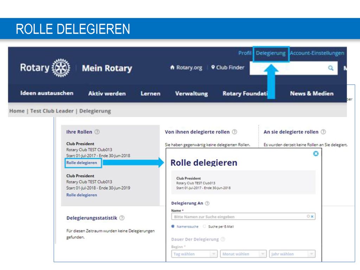Click Mein Rotary title
Screen dimensions: 360x270
(x=107, y=68)
